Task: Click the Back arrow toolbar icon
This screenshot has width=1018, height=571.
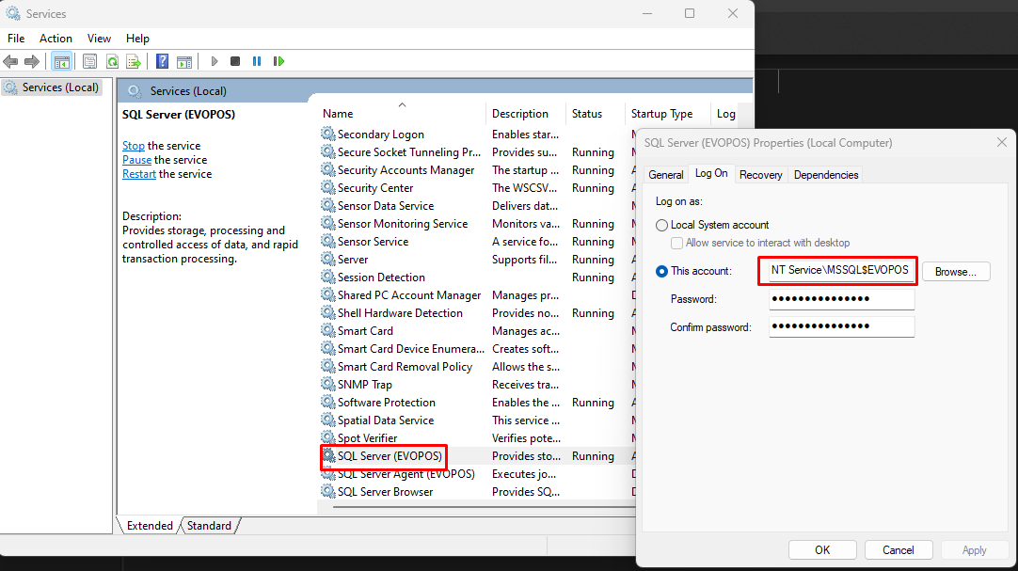Action: [10, 62]
